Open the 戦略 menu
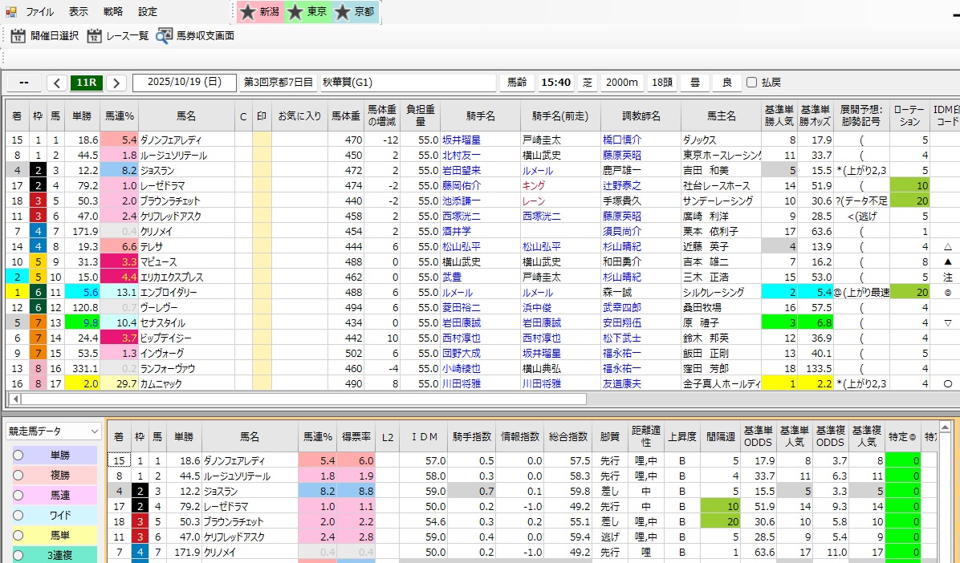This screenshot has width=960, height=563. click(113, 12)
